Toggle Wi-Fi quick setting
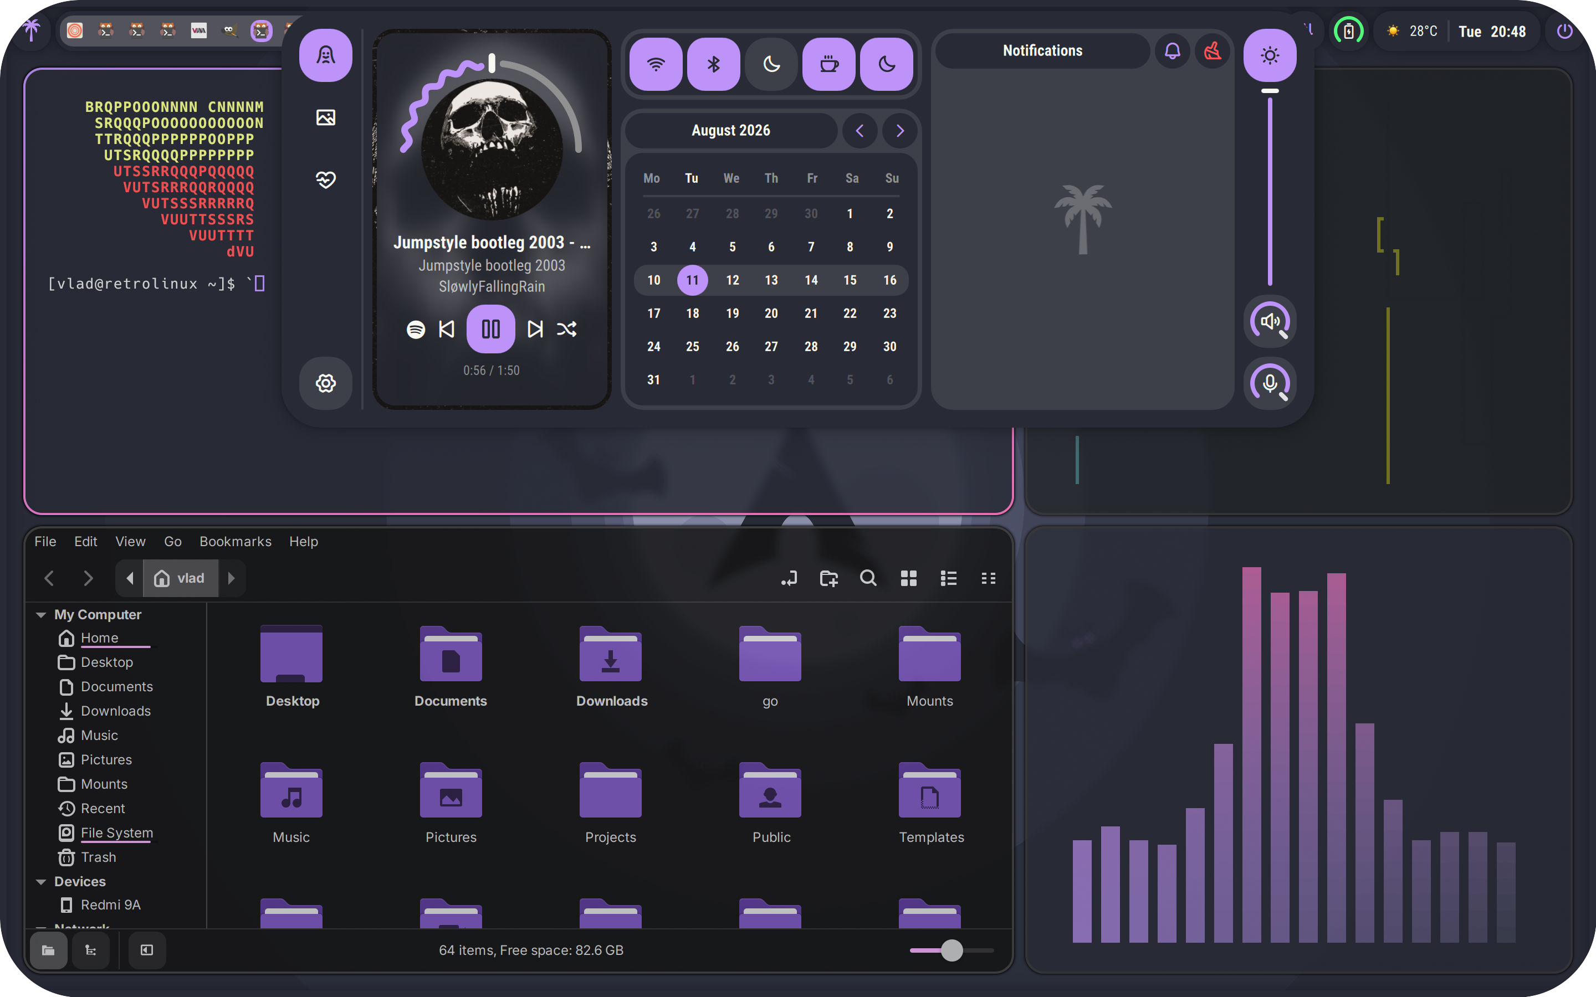This screenshot has width=1596, height=997. tap(656, 64)
